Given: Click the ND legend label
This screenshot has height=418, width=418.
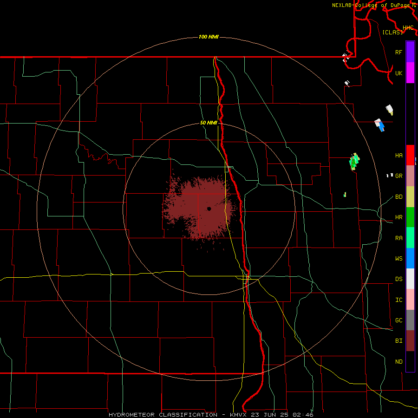Looking at the screenshot, I should [398, 361].
